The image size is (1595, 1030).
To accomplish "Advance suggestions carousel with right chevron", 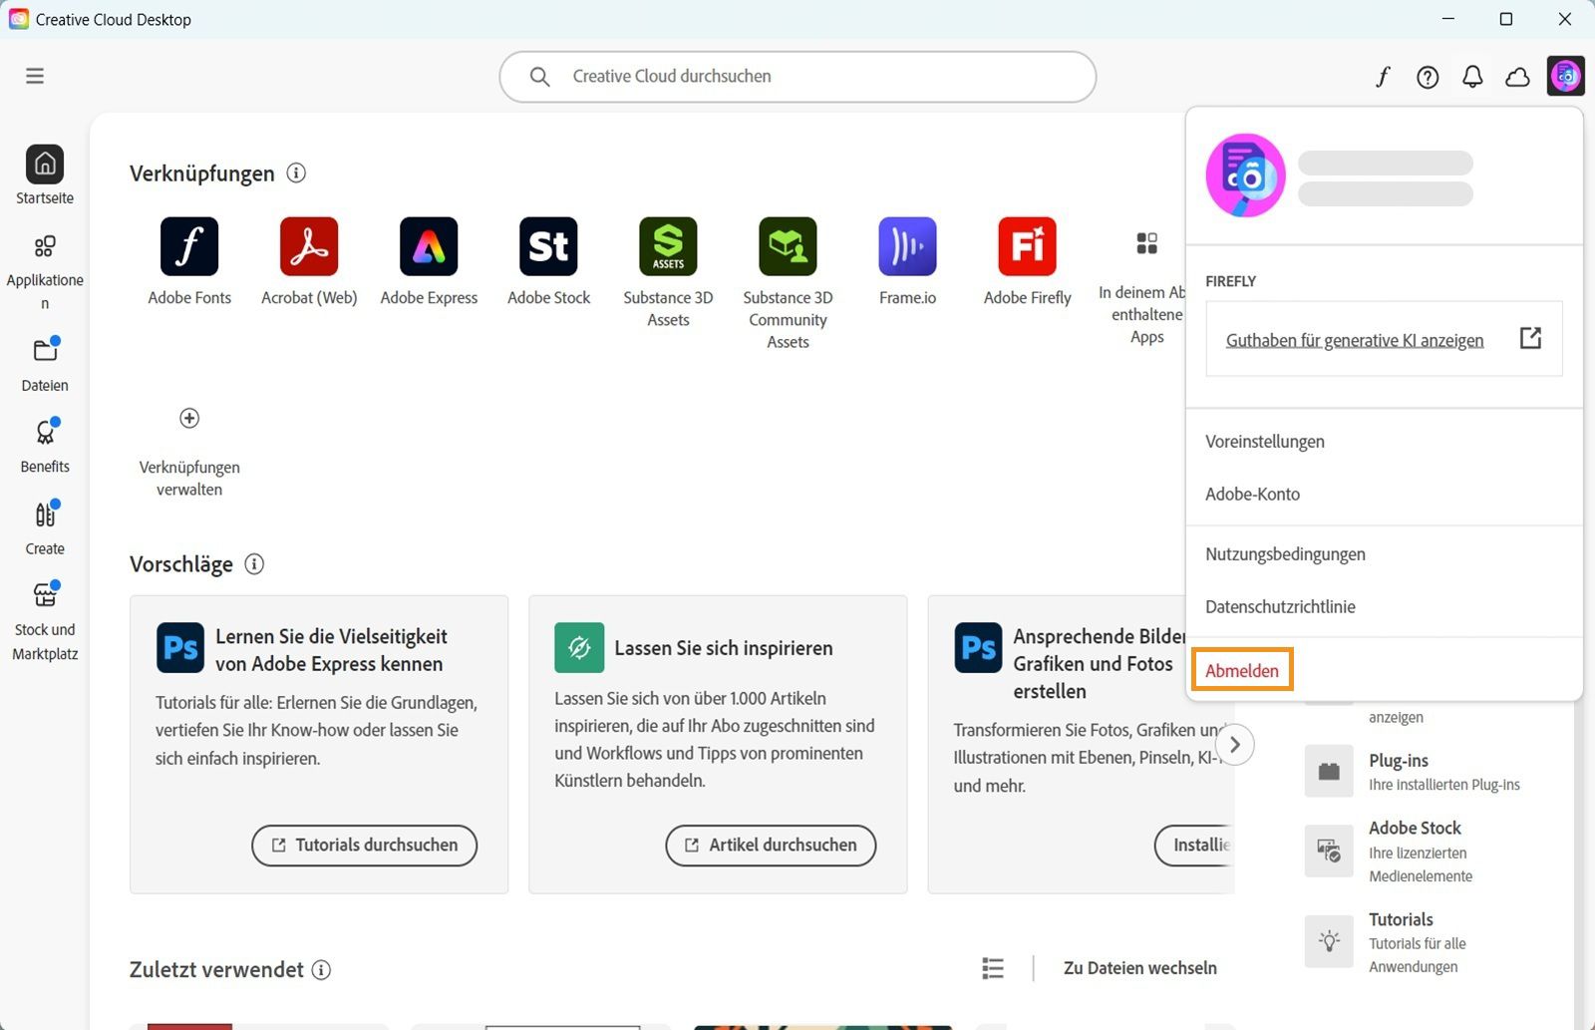I will pyautogui.click(x=1234, y=744).
